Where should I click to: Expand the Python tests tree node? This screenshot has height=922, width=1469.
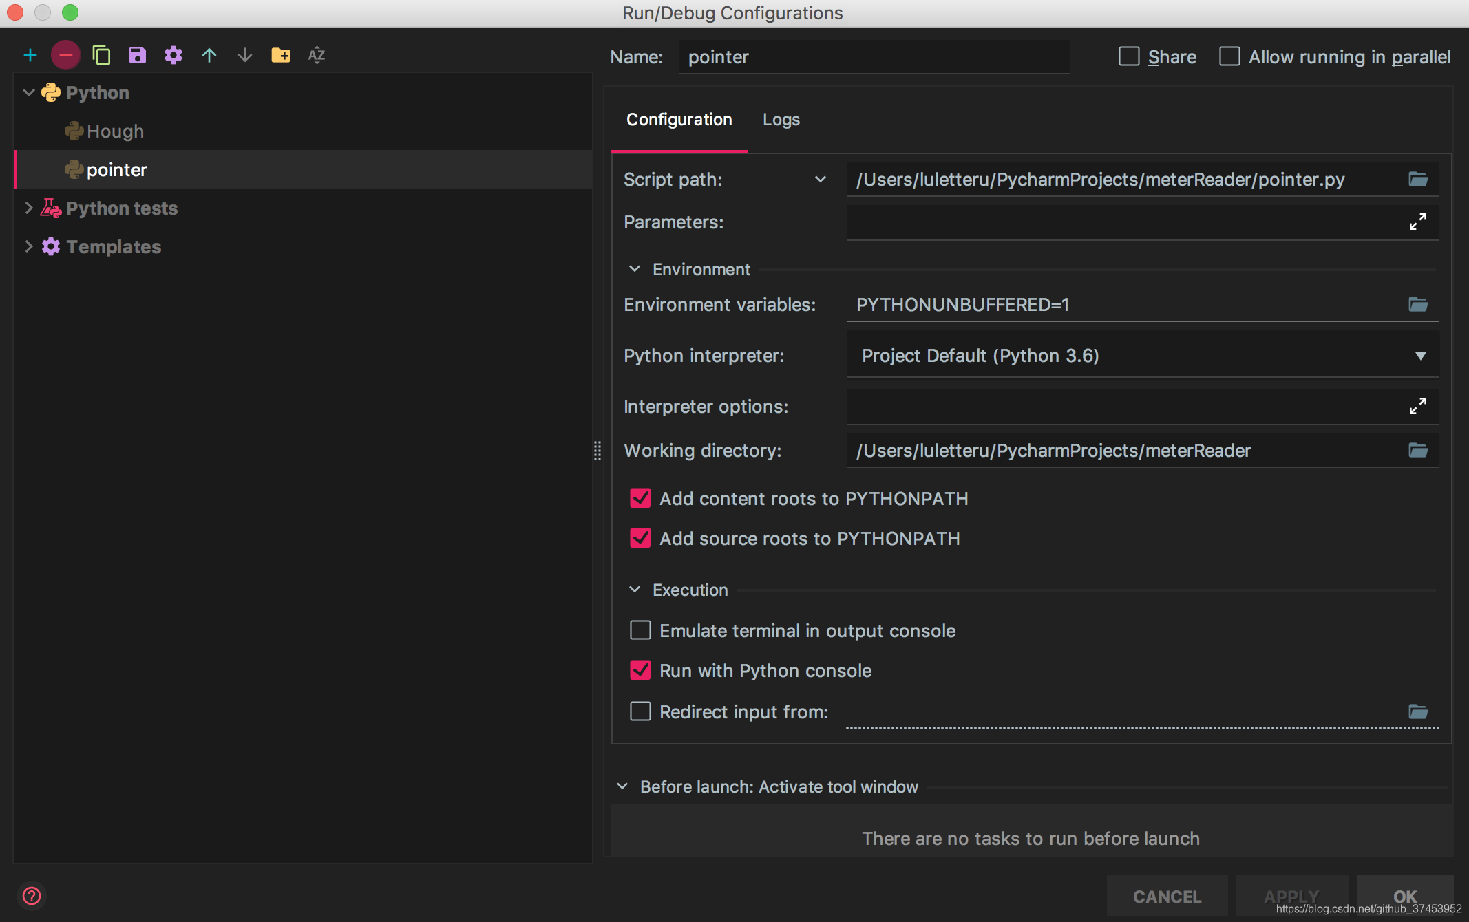(x=29, y=208)
